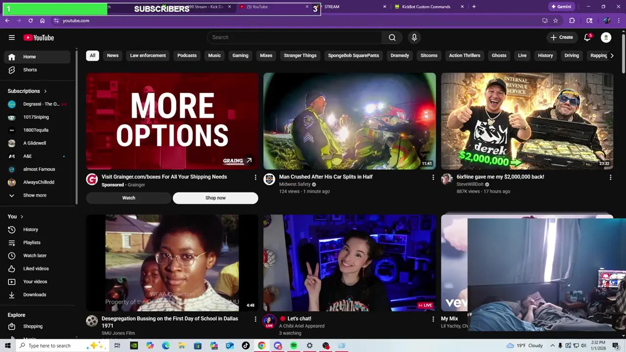Open Man Crushed After Car Splits thumbnail

click(350, 121)
